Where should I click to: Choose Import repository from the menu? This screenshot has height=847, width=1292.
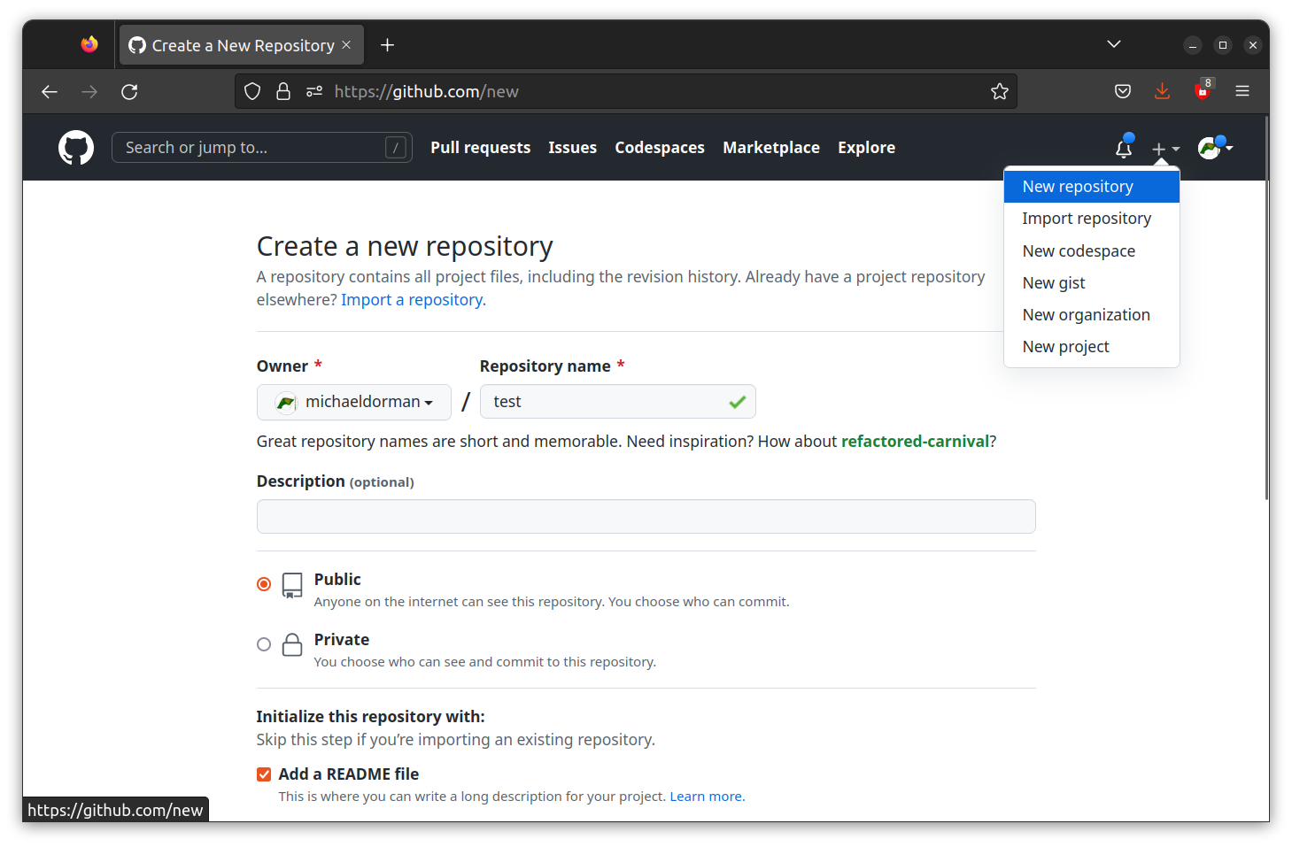click(1087, 218)
